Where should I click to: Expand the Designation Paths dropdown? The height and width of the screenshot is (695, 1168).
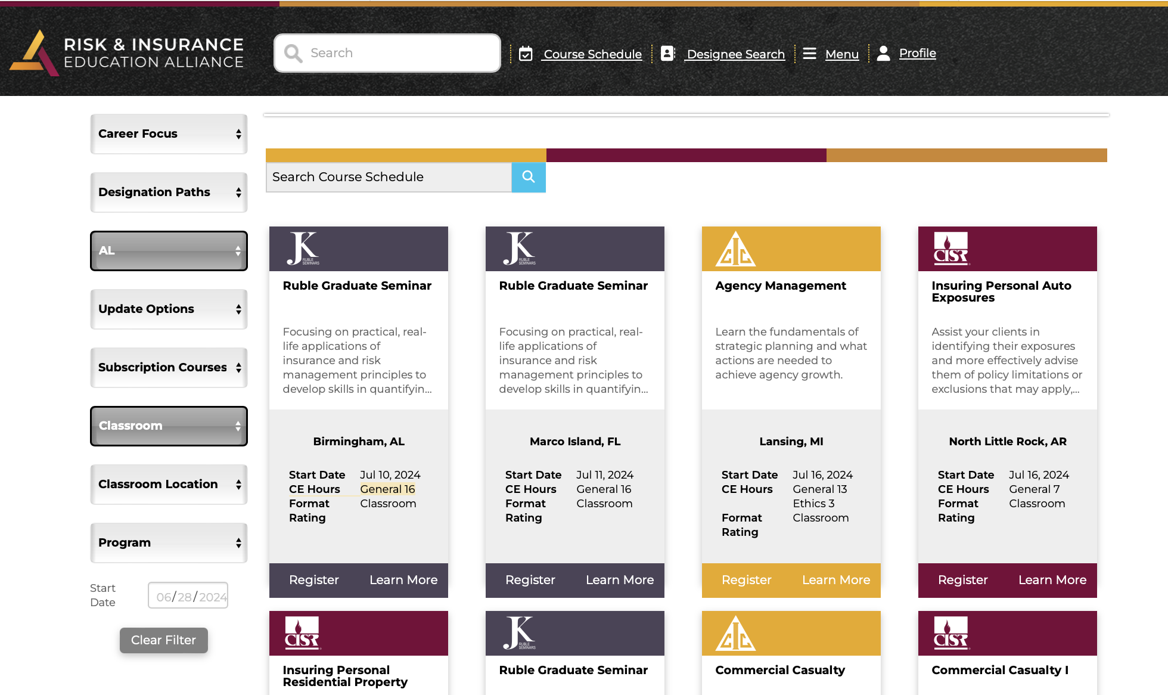click(x=169, y=193)
